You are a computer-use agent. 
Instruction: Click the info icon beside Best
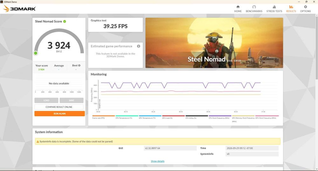(79, 65)
